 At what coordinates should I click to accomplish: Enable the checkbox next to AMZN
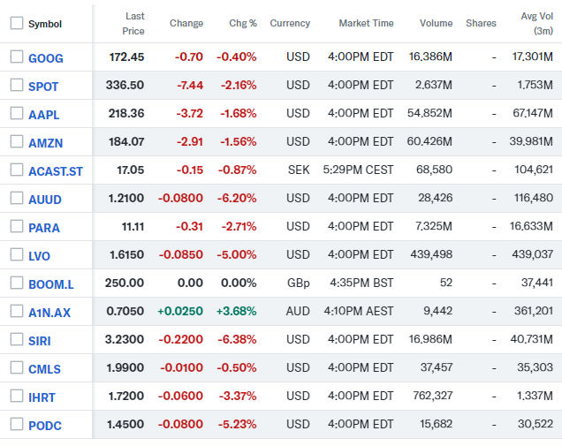pos(17,142)
